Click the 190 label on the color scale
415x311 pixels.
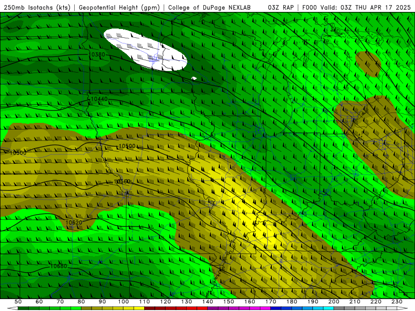313,302
